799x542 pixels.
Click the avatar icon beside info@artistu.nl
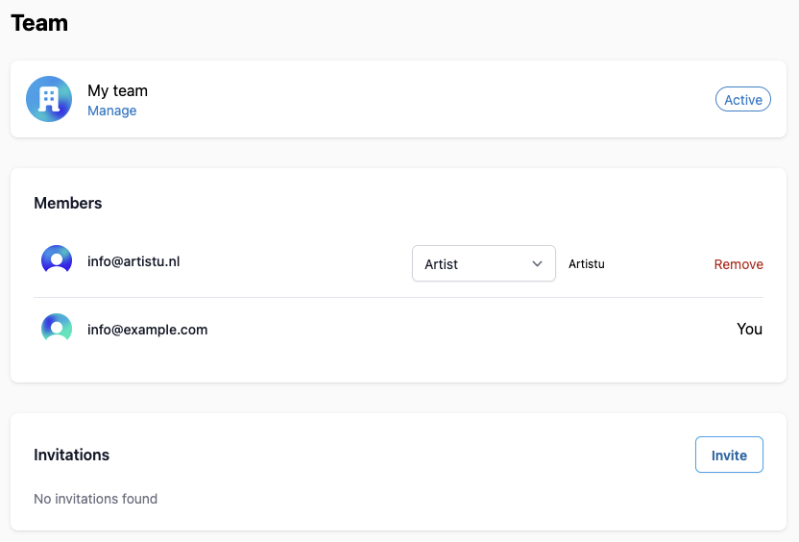pyautogui.click(x=57, y=260)
